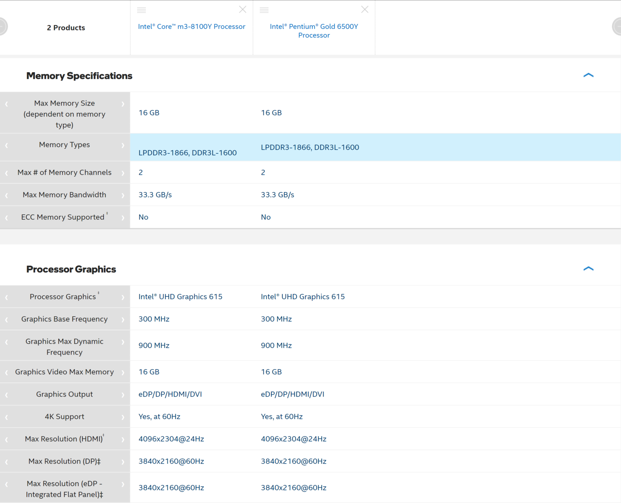Click the right arrow on 4K Support row
The width and height of the screenshot is (621, 503).
point(123,417)
